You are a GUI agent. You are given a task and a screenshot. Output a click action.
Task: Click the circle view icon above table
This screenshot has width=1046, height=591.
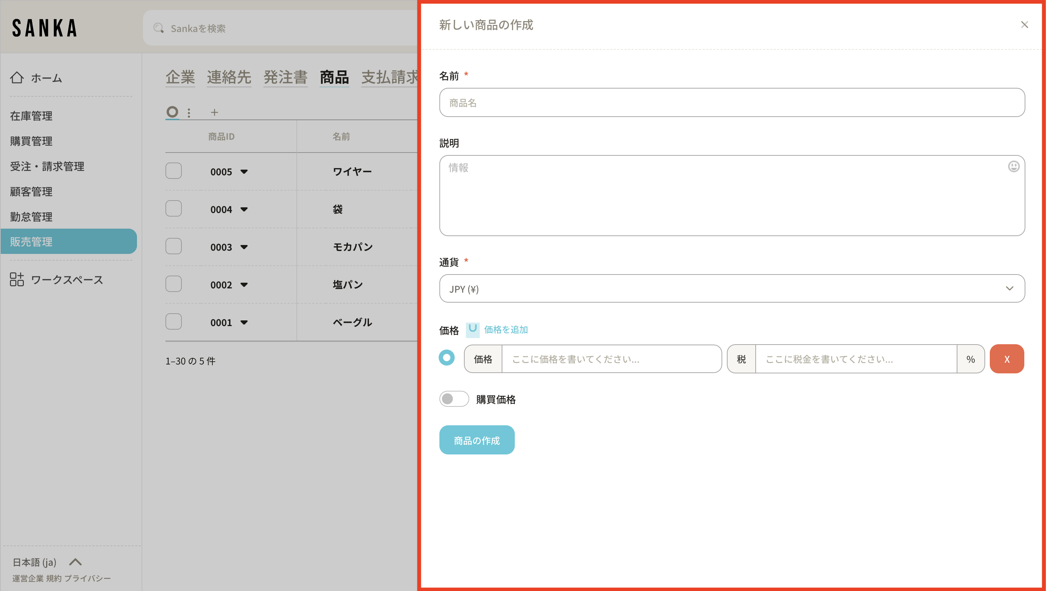click(x=172, y=112)
